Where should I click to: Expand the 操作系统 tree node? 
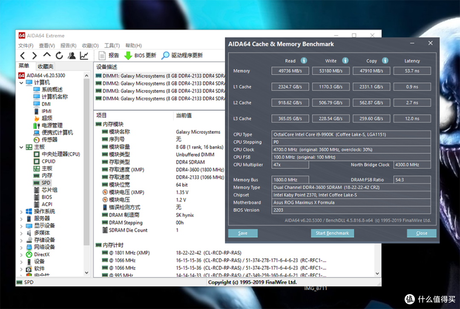21,212
